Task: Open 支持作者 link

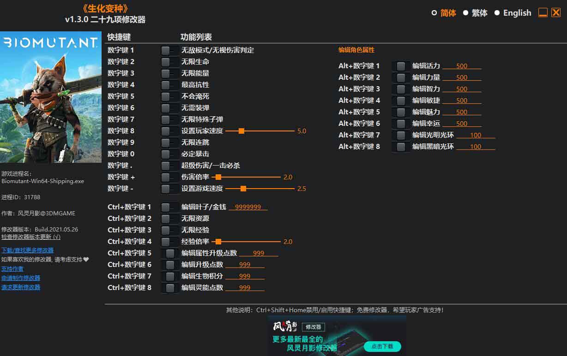Action: (x=12, y=268)
